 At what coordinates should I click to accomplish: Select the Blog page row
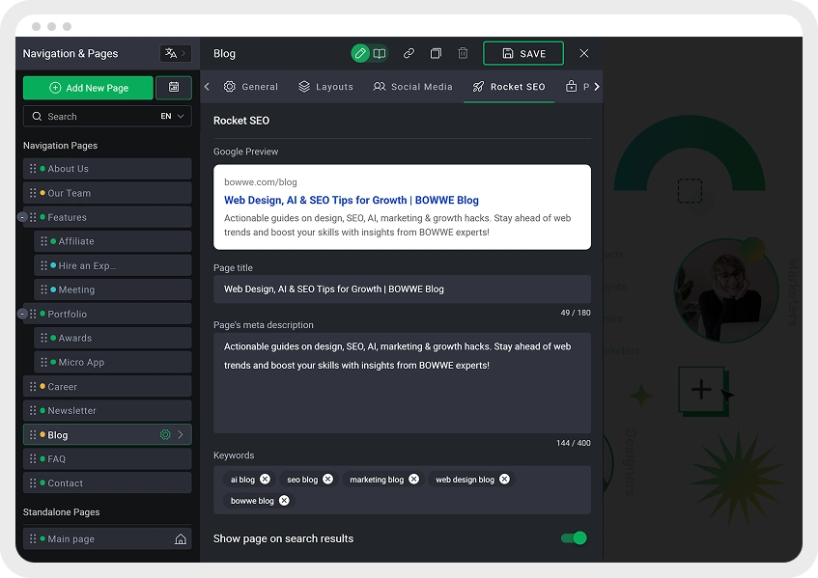(x=107, y=434)
